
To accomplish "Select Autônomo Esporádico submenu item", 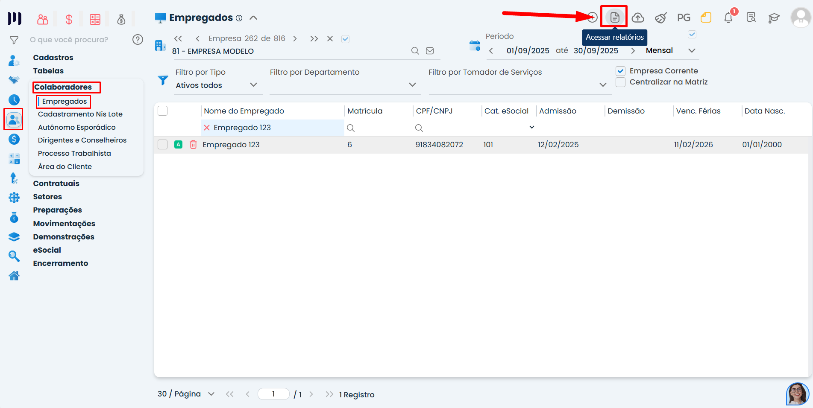I will pyautogui.click(x=77, y=127).
